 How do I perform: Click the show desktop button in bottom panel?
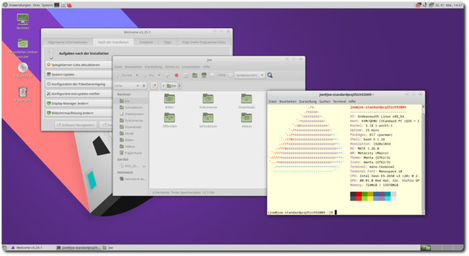pos(5,248)
